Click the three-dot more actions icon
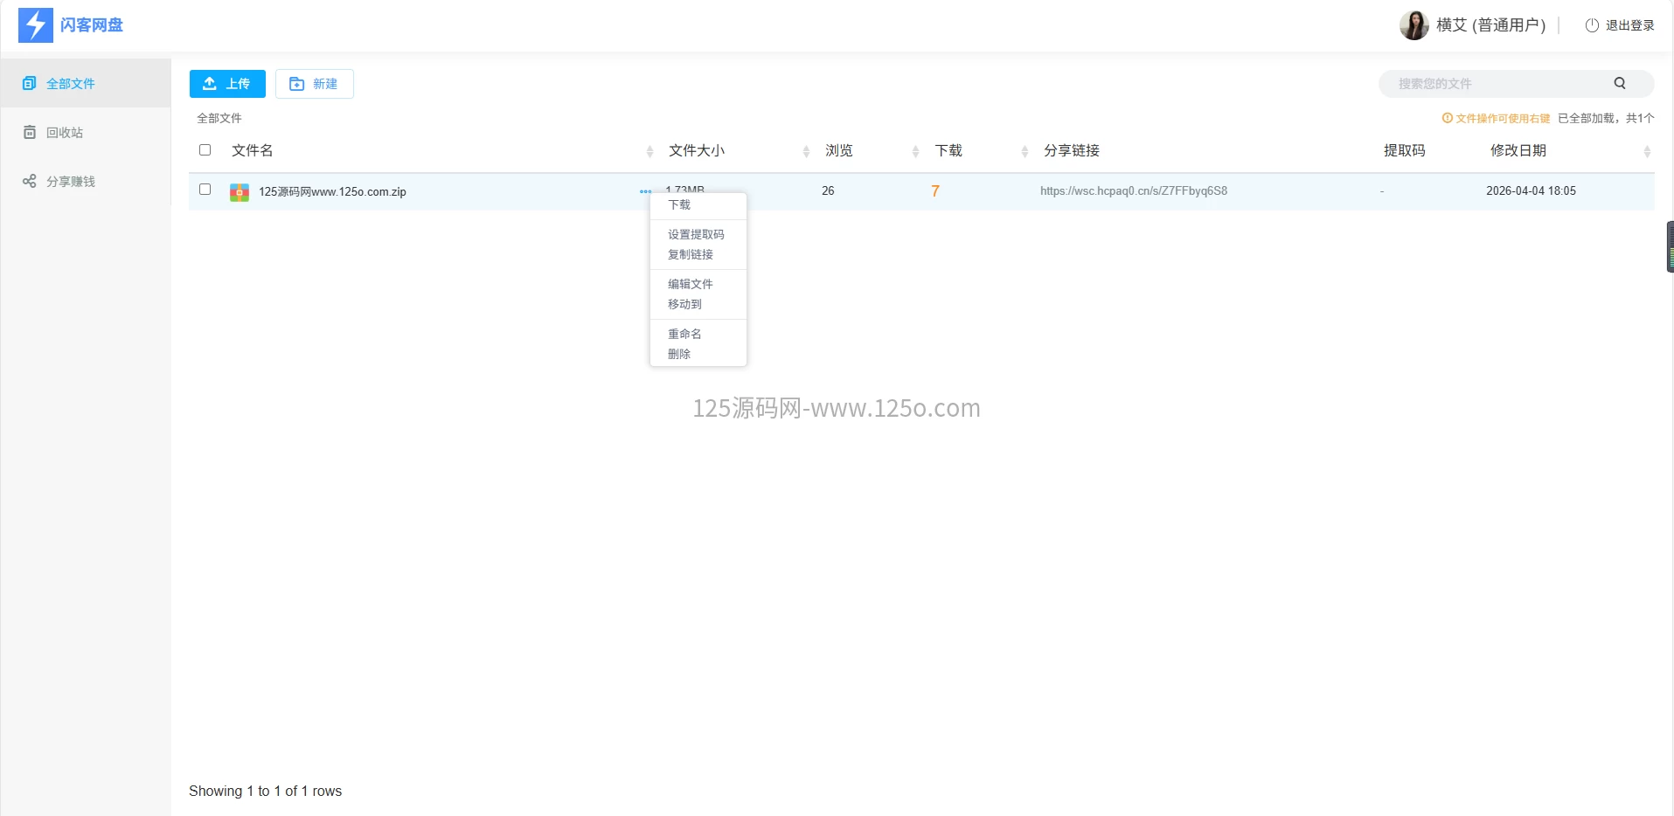 click(645, 191)
